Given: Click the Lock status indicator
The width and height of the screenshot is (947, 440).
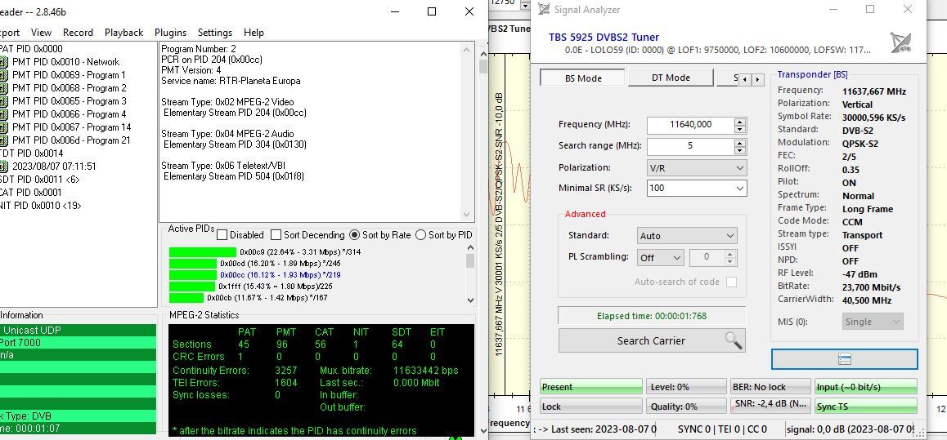Looking at the screenshot, I should [x=590, y=407].
